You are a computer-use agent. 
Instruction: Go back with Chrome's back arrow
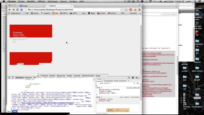10,10
